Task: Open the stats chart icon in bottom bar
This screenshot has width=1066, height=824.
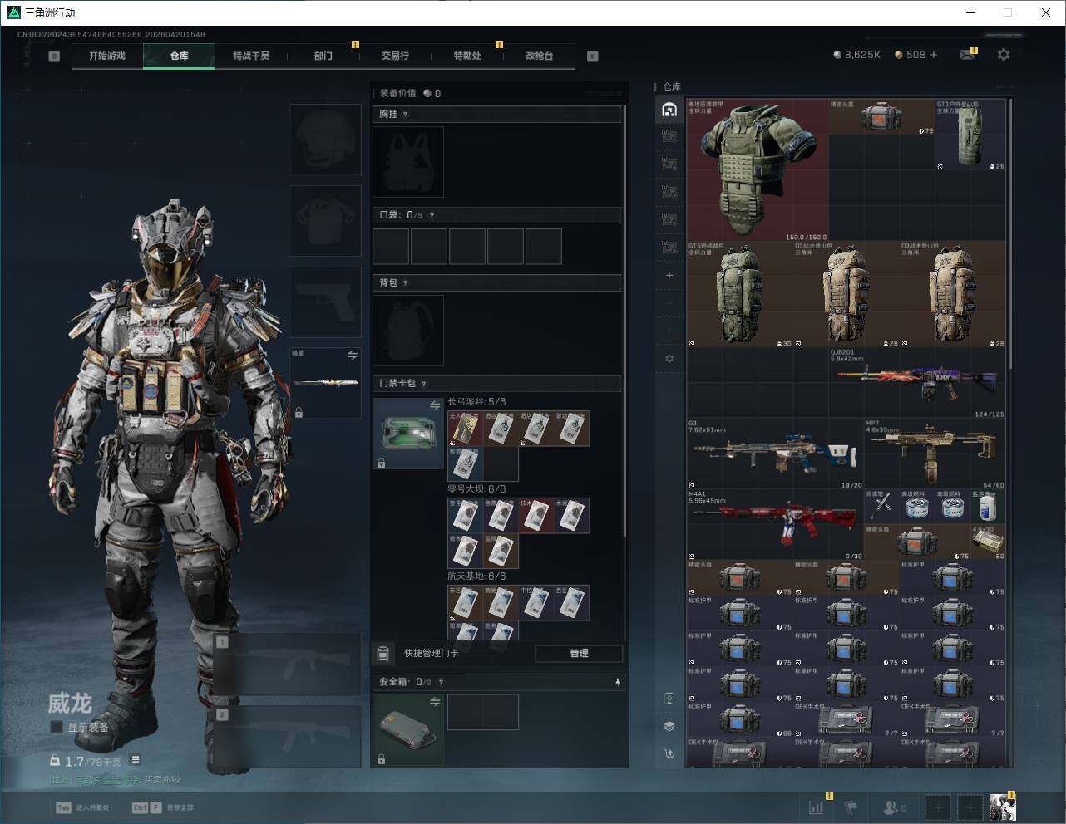Action: click(x=817, y=807)
